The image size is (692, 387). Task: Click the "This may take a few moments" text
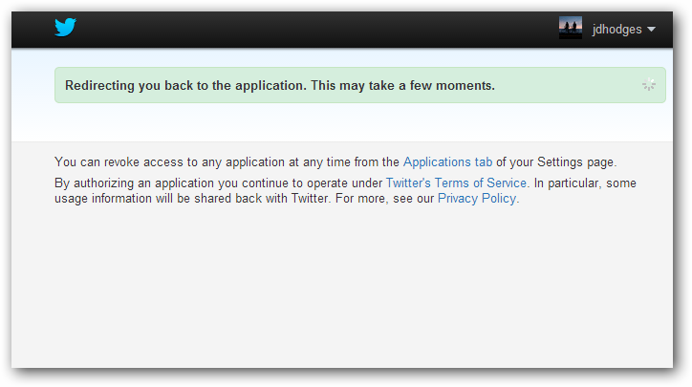401,85
